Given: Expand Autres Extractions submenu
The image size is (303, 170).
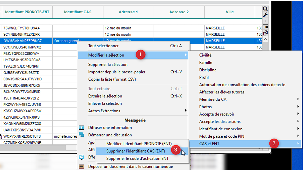Looking at the screenshot, I should 186,111.
